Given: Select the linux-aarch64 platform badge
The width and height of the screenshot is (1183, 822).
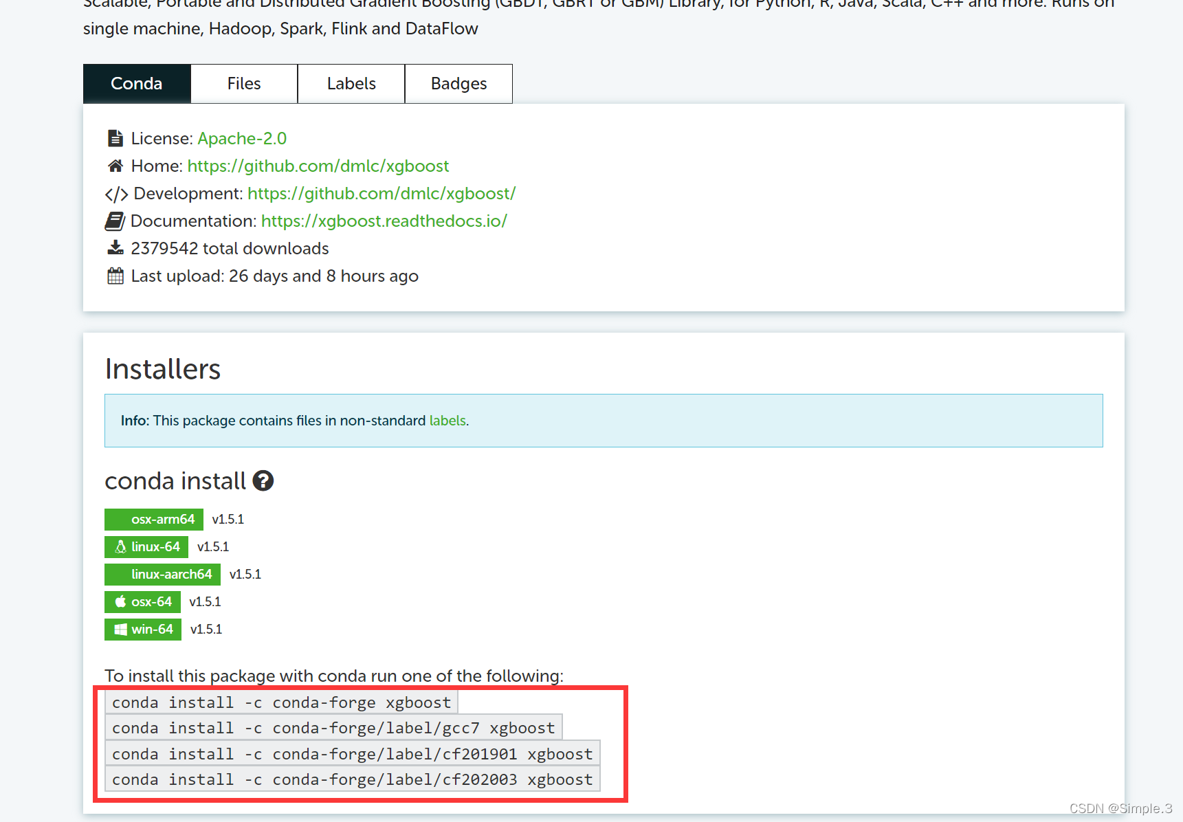Looking at the screenshot, I should (162, 575).
